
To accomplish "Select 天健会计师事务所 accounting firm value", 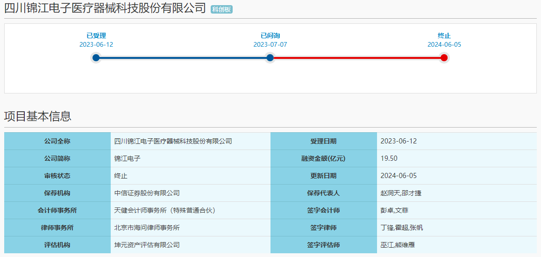I will click(x=165, y=210).
